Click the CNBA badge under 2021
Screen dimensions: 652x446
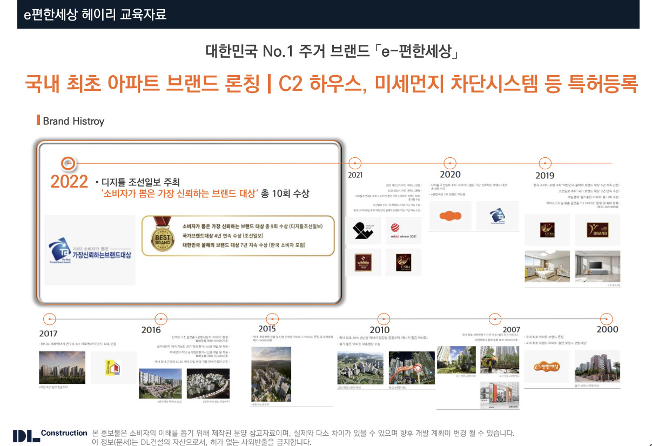(403, 263)
